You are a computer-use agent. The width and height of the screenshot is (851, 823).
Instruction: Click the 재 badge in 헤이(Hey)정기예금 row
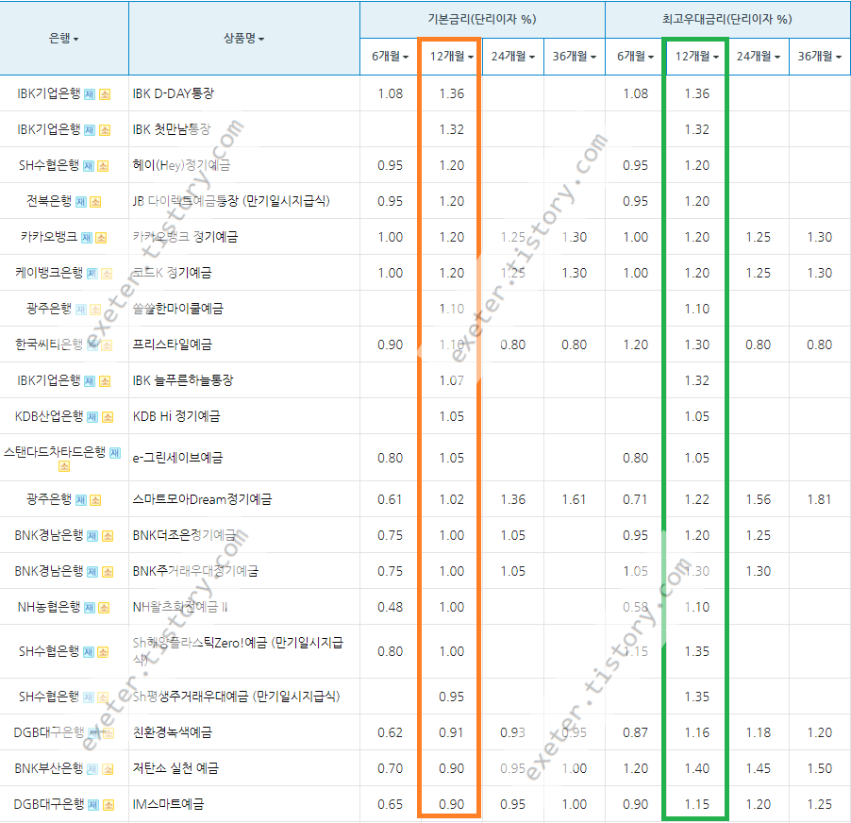[89, 166]
